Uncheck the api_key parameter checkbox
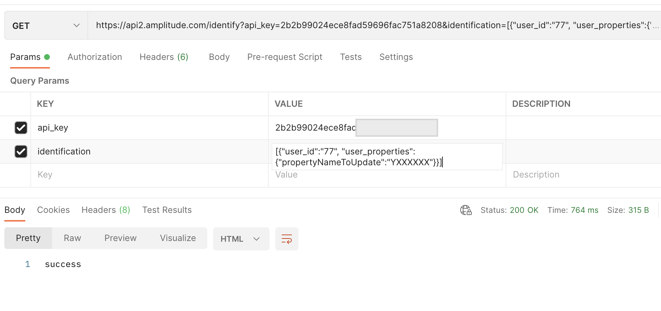This screenshot has width=661, height=311. pyautogui.click(x=21, y=128)
